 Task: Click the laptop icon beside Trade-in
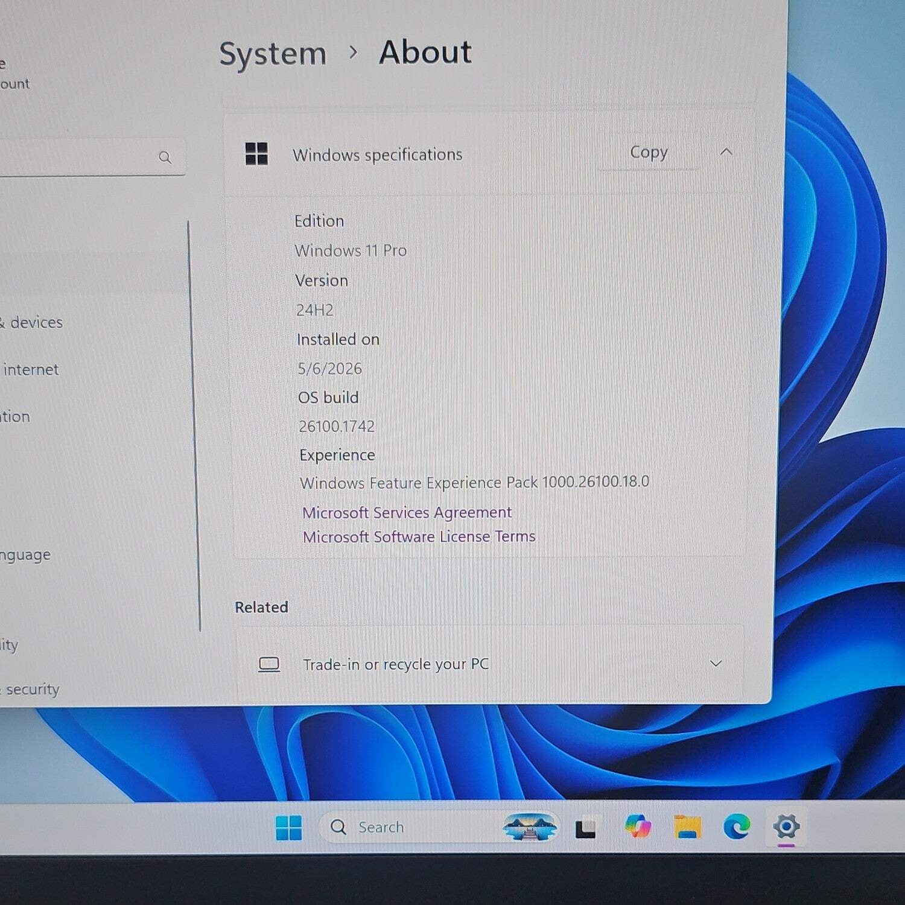click(269, 665)
